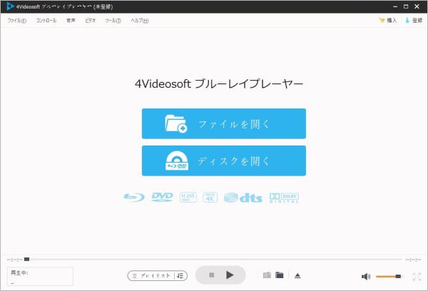Image resolution: width=428 pixels, height=291 pixels.
Task: Stop playback with the stop button
Action: (x=211, y=275)
